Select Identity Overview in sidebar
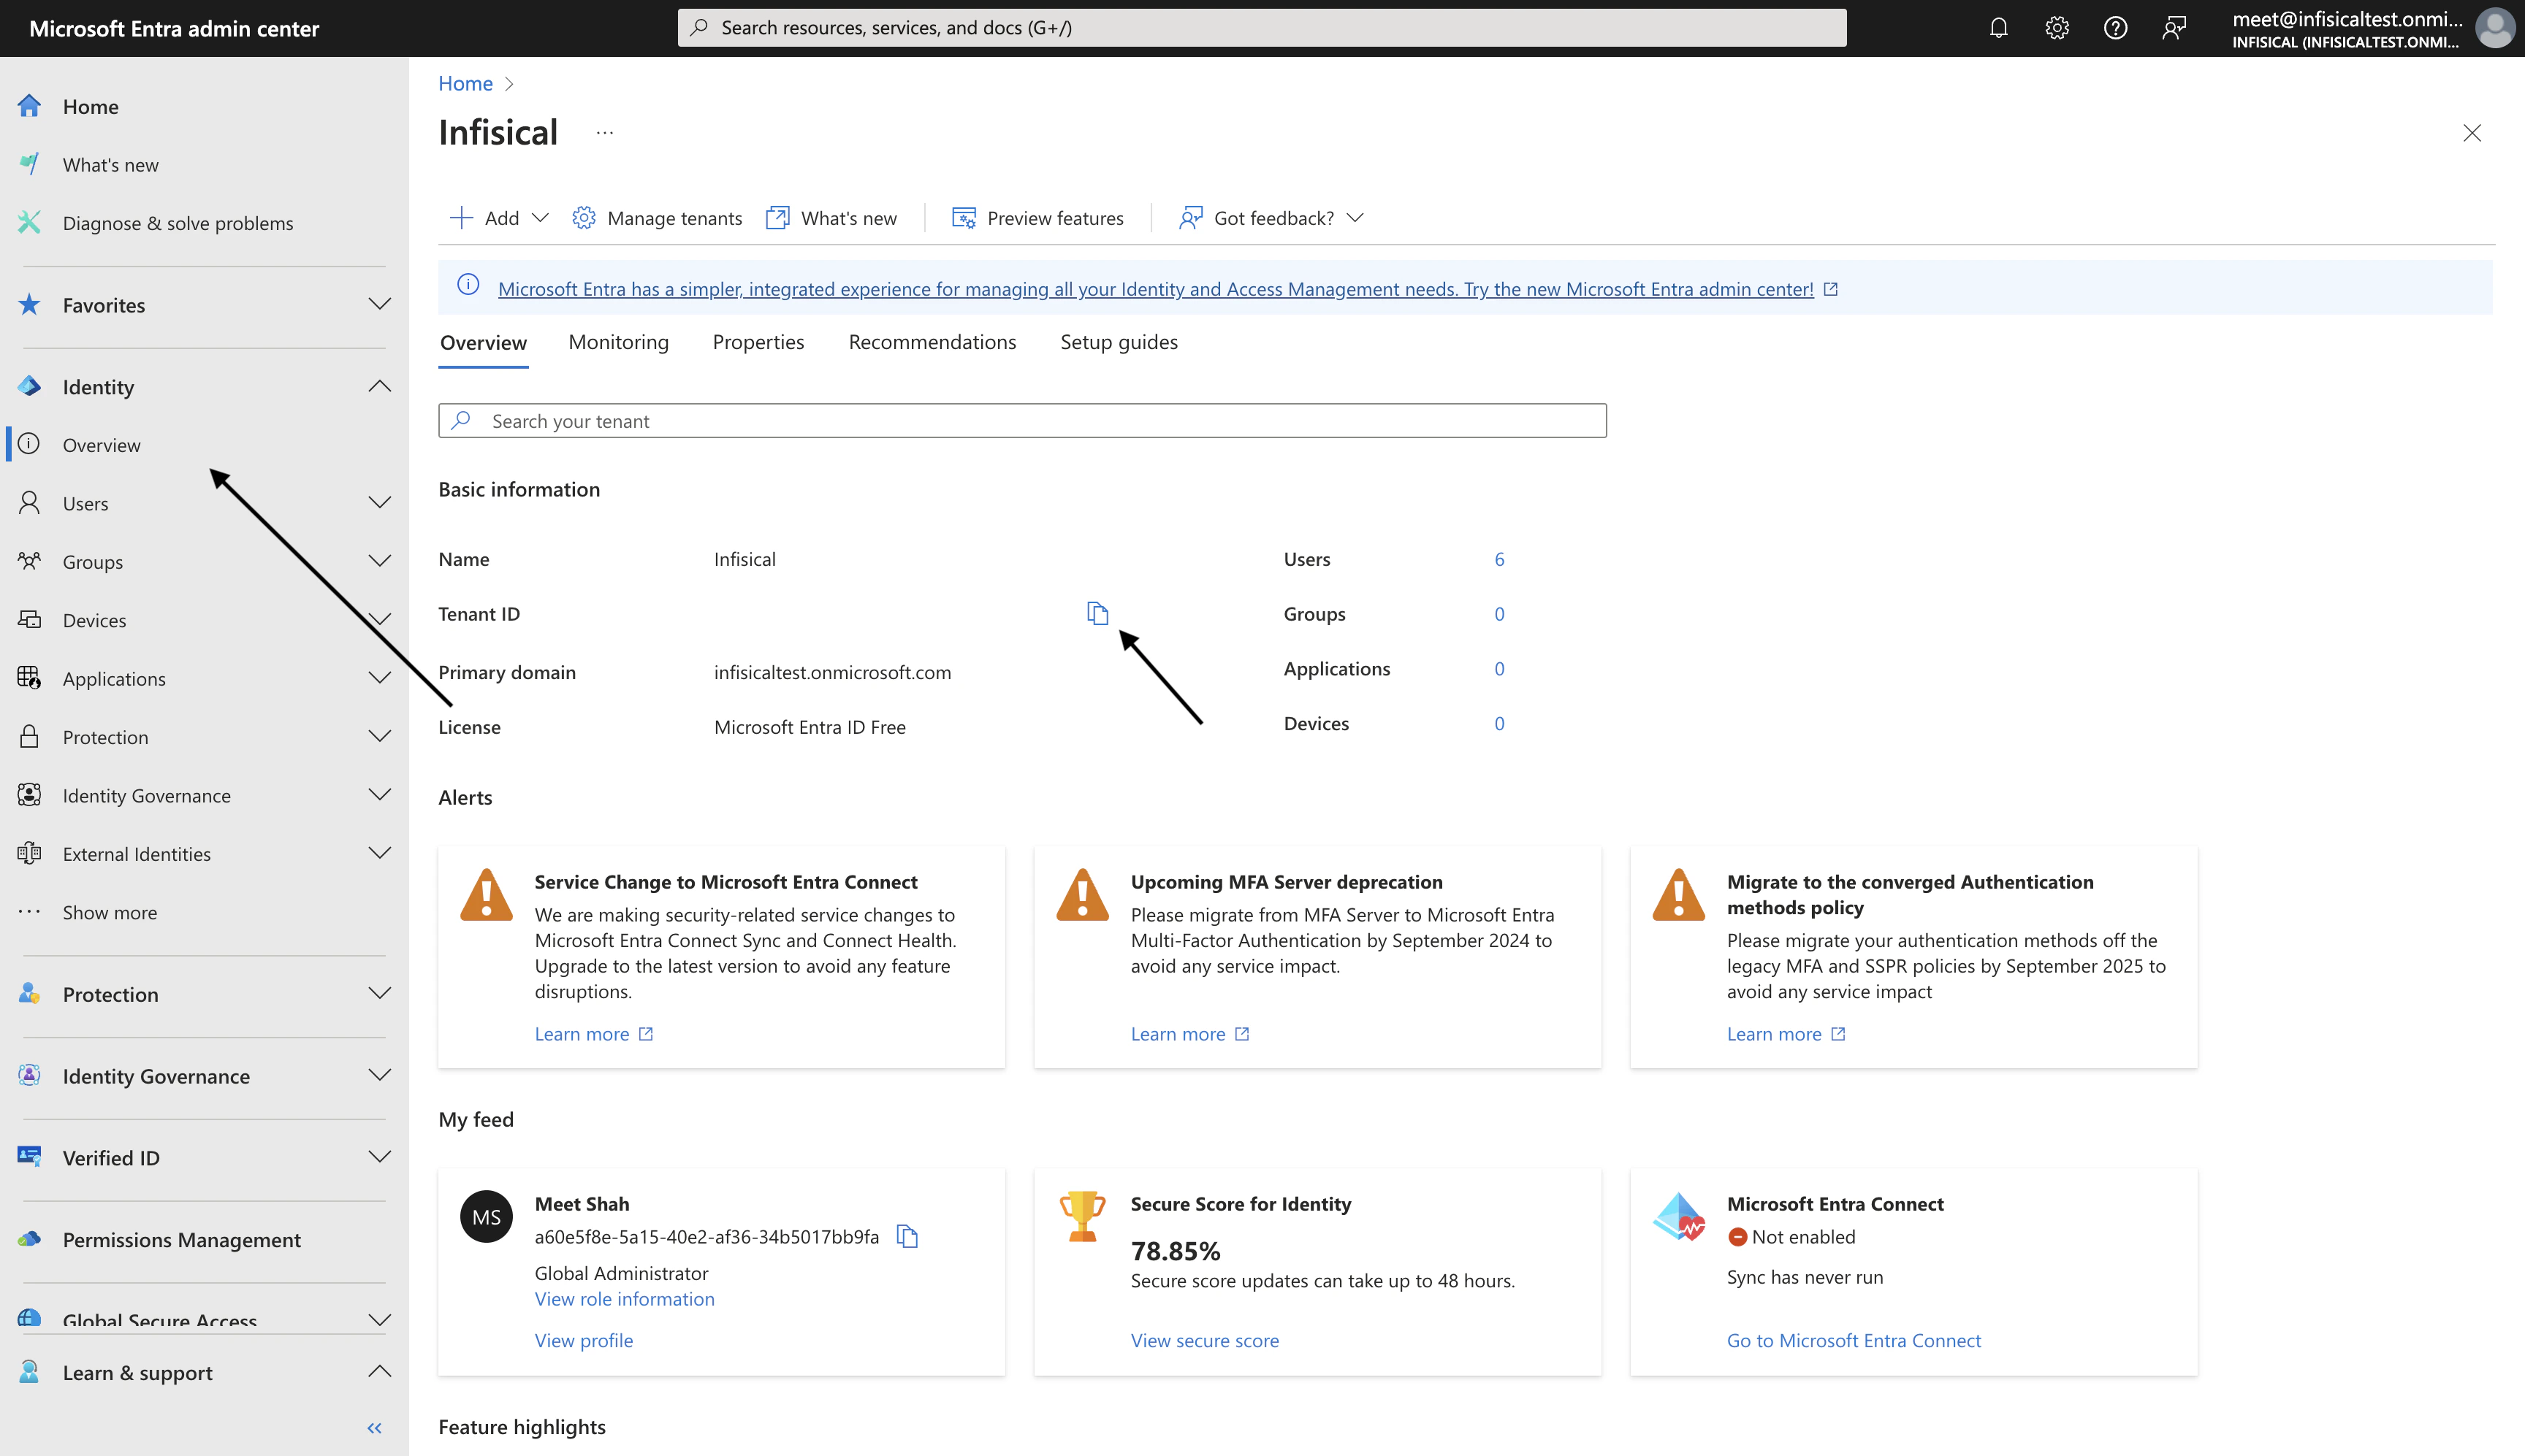The image size is (2525, 1456). pos(101,445)
